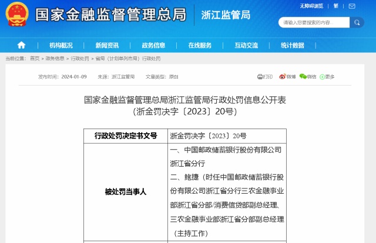Open the envelope mail icon
Screen dimensions: 376x243
[352, 6]
